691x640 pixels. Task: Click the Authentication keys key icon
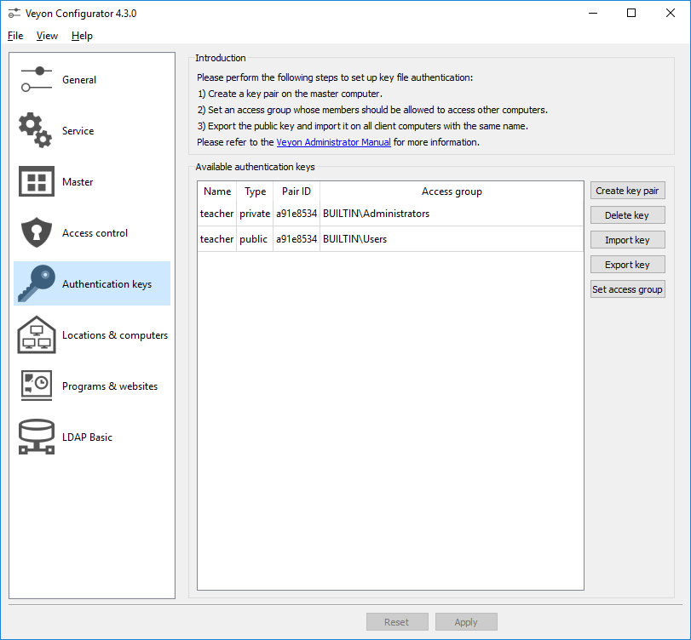(37, 284)
